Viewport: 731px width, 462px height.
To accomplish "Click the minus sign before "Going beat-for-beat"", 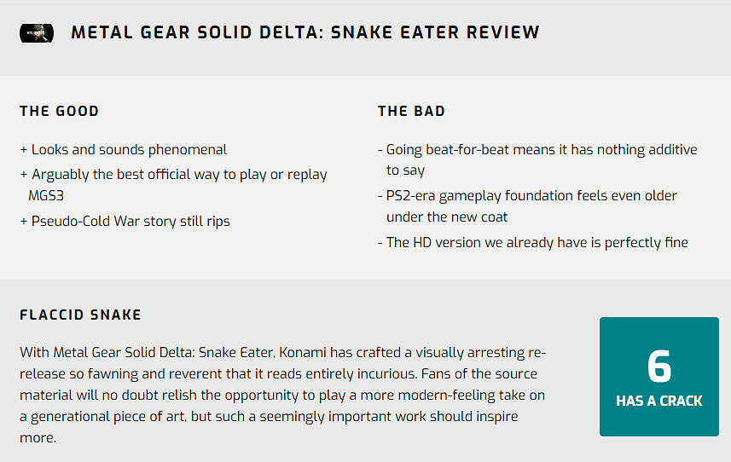I will point(380,150).
